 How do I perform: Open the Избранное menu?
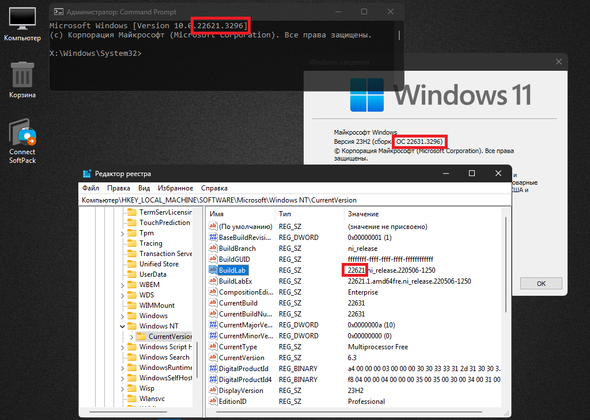(x=175, y=188)
